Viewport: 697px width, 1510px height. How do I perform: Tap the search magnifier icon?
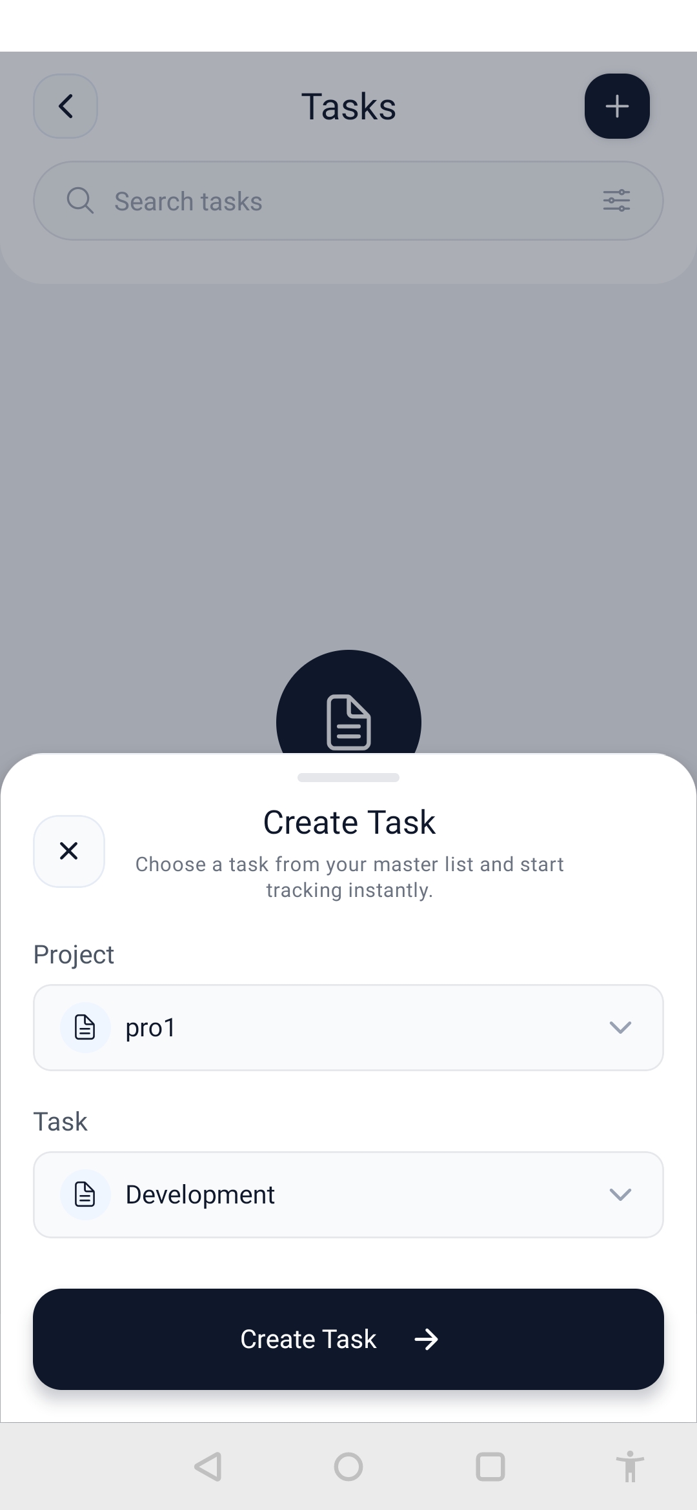click(x=80, y=201)
